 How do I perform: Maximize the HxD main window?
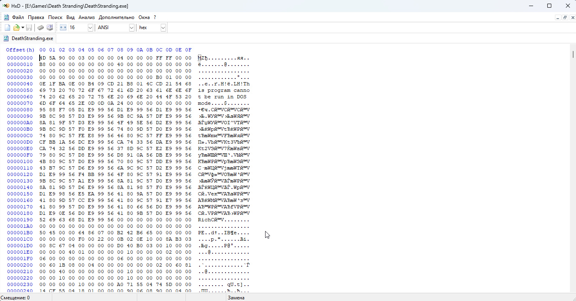549,6
